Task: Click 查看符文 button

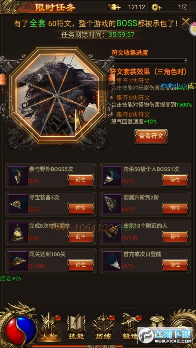Action: (151, 136)
